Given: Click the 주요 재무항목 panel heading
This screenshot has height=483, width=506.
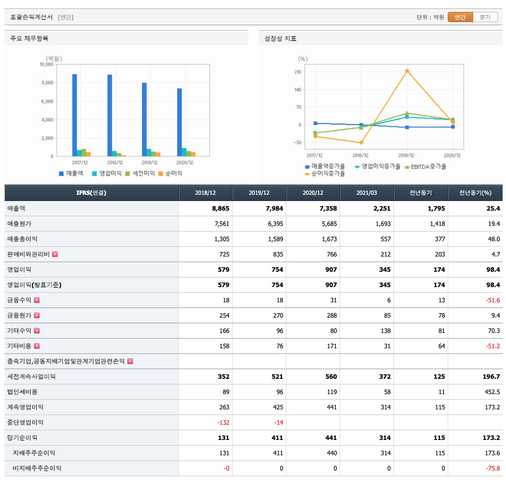Looking at the screenshot, I should click(29, 39).
